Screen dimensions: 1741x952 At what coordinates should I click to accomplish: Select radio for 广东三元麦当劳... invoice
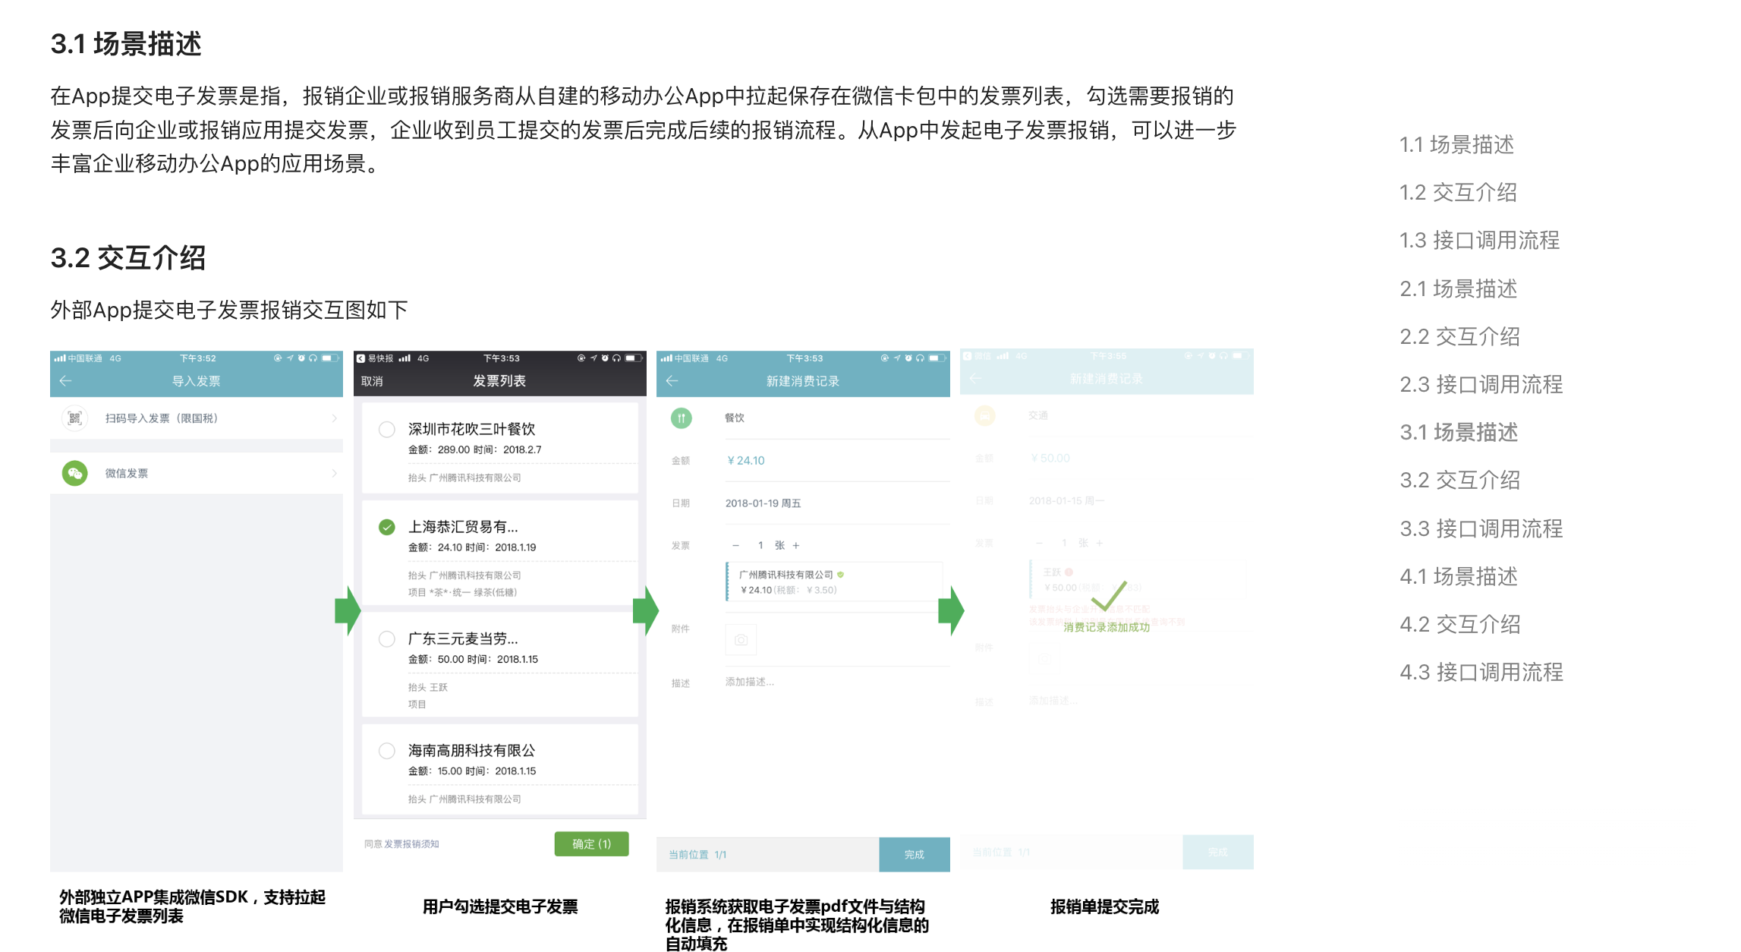click(x=387, y=639)
